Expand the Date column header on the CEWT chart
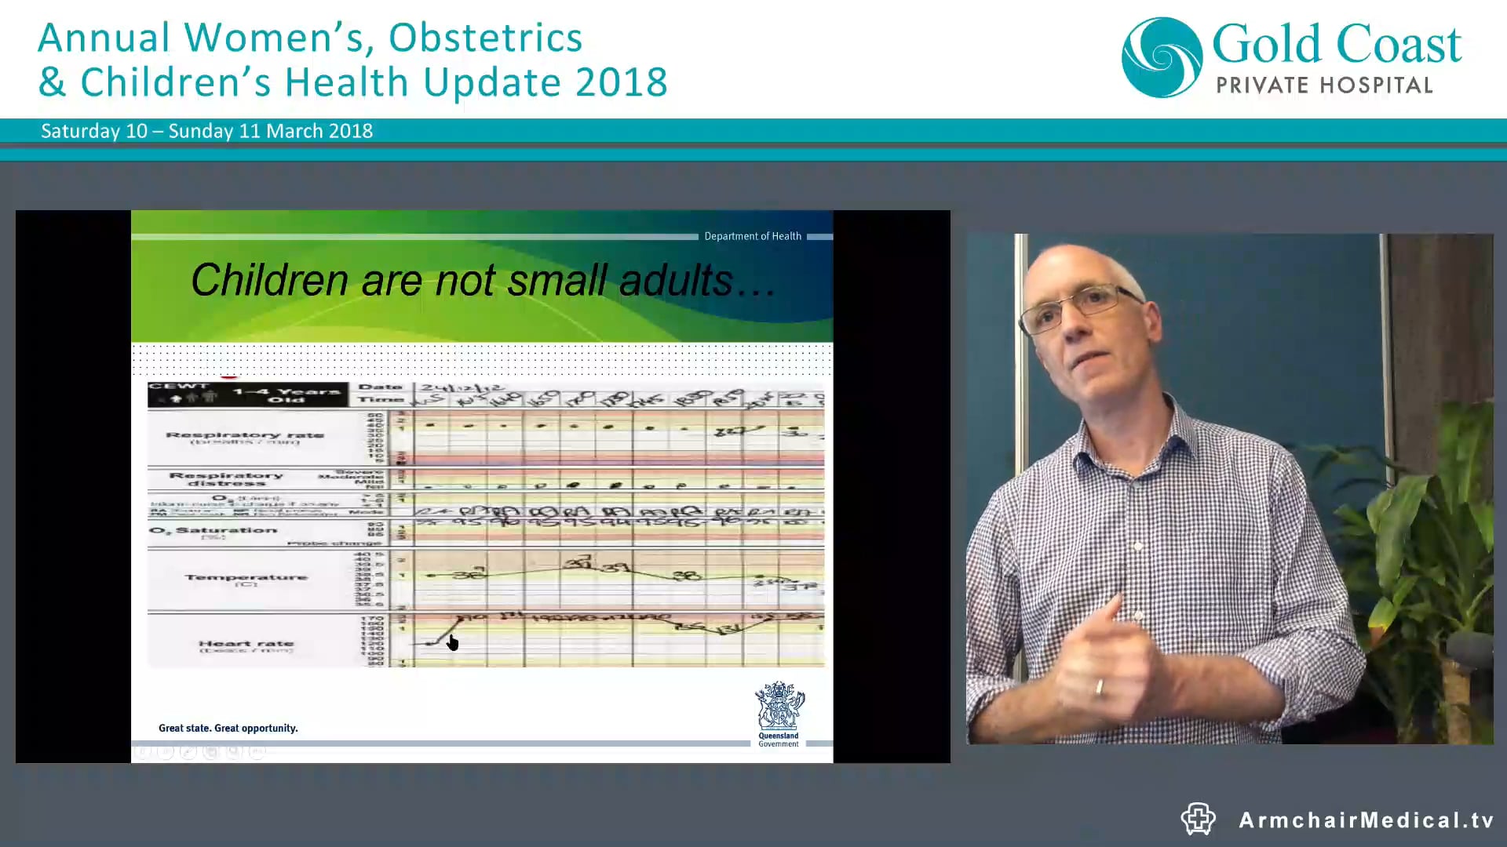This screenshot has width=1507, height=847. 381,386
